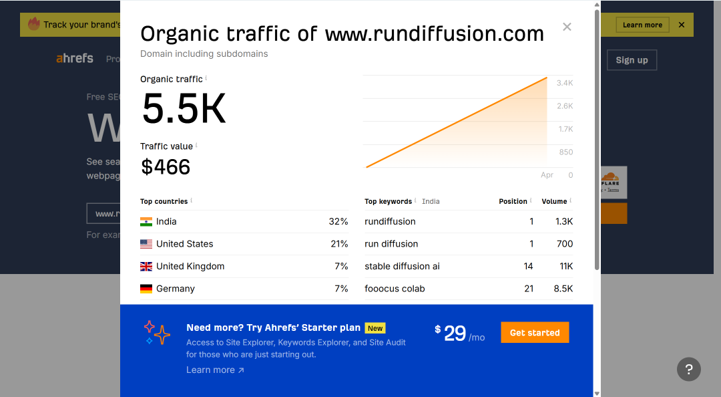Click the 8.5K volume value
This screenshot has width=721, height=397.
563,289
